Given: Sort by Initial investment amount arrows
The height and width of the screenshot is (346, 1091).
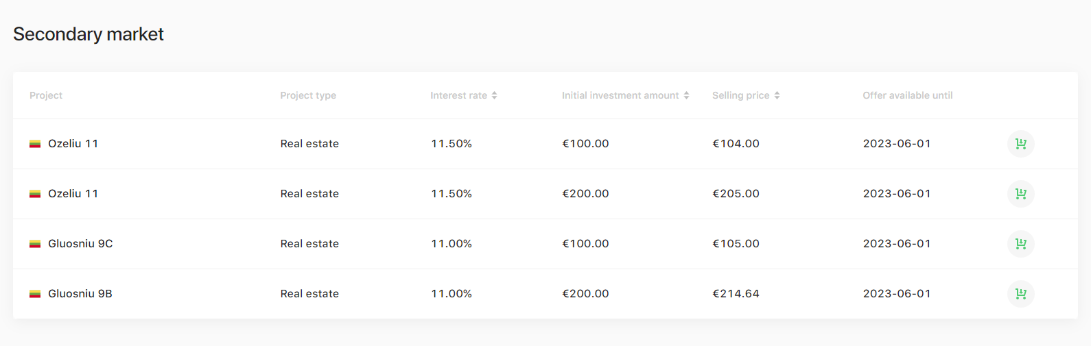Looking at the screenshot, I should 686,95.
